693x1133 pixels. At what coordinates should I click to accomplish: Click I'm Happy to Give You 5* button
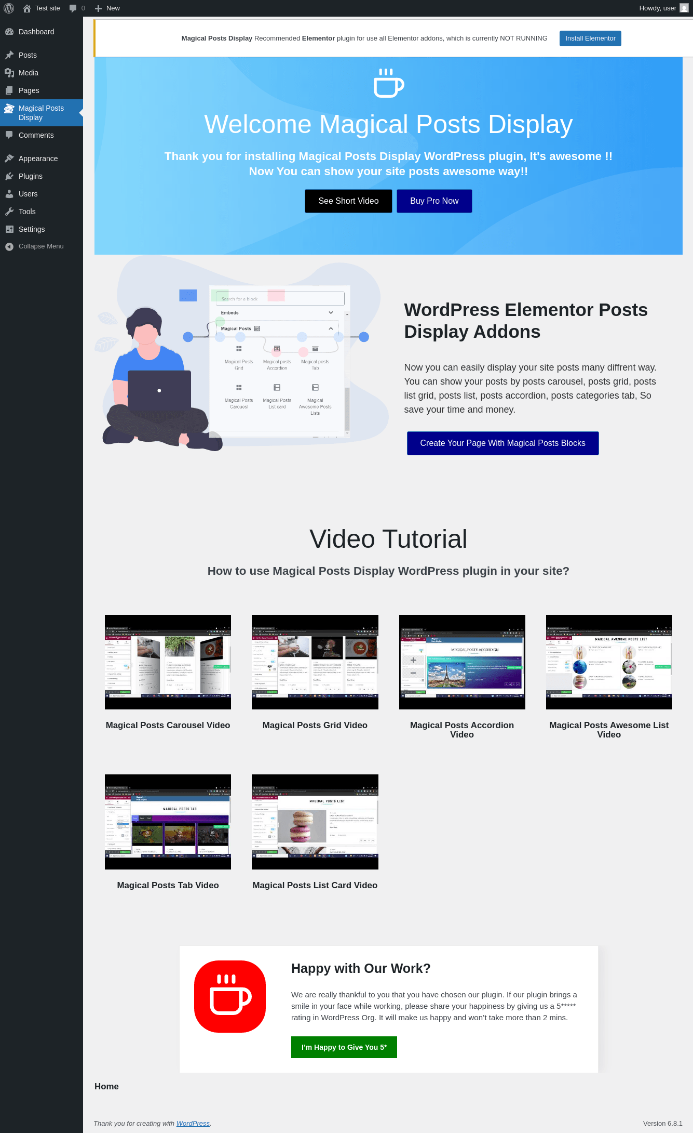click(344, 1047)
